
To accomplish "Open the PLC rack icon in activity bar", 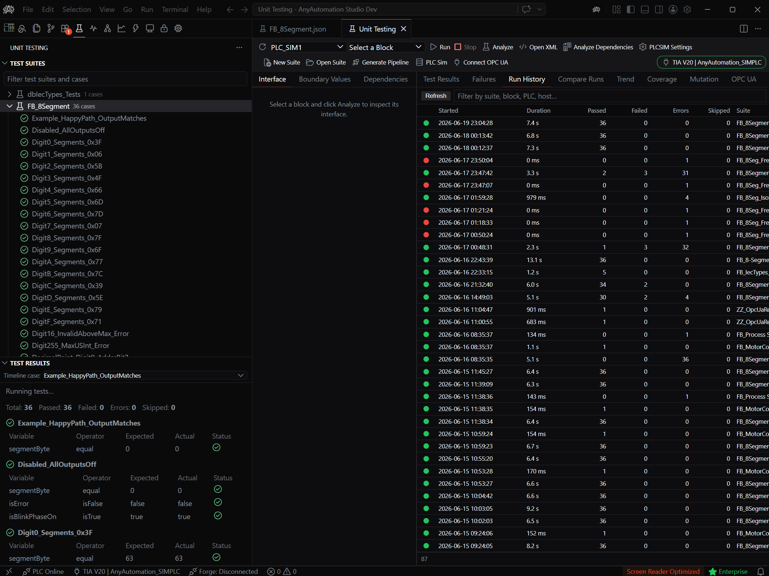I will pyautogui.click(x=9, y=28).
